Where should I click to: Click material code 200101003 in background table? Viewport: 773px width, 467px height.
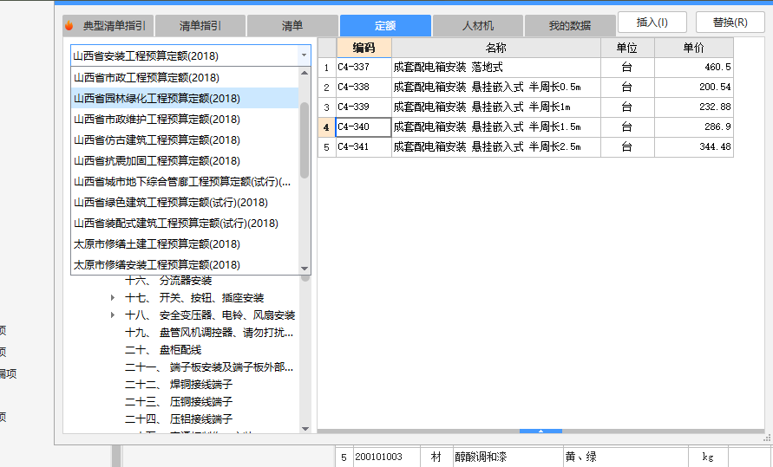(386, 457)
